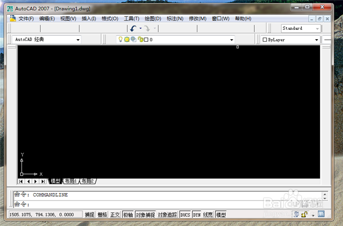
Task: Toggle DYN dynamic input button
Action: click(x=197, y=215)
